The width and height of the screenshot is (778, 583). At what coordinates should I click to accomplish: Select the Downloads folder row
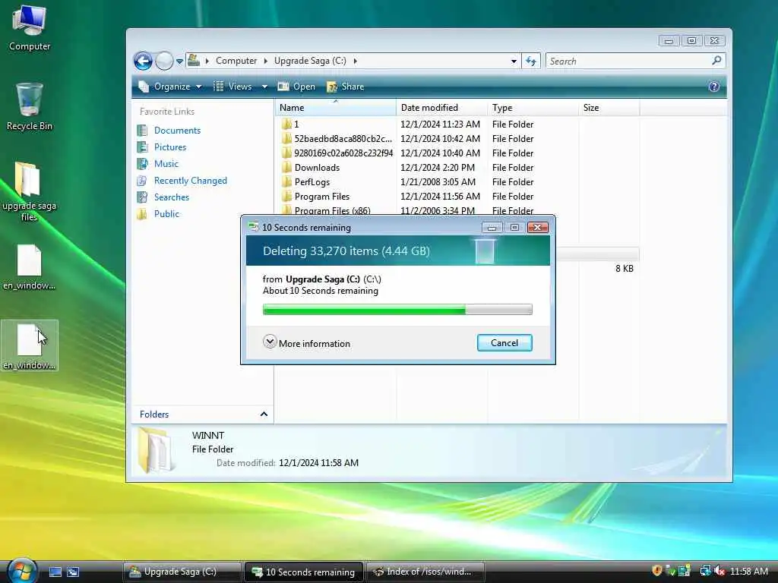pyautogui.click(x=317, y=168)
